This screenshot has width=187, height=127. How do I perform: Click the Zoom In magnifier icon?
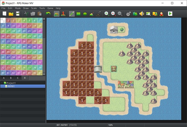[107, 14]
